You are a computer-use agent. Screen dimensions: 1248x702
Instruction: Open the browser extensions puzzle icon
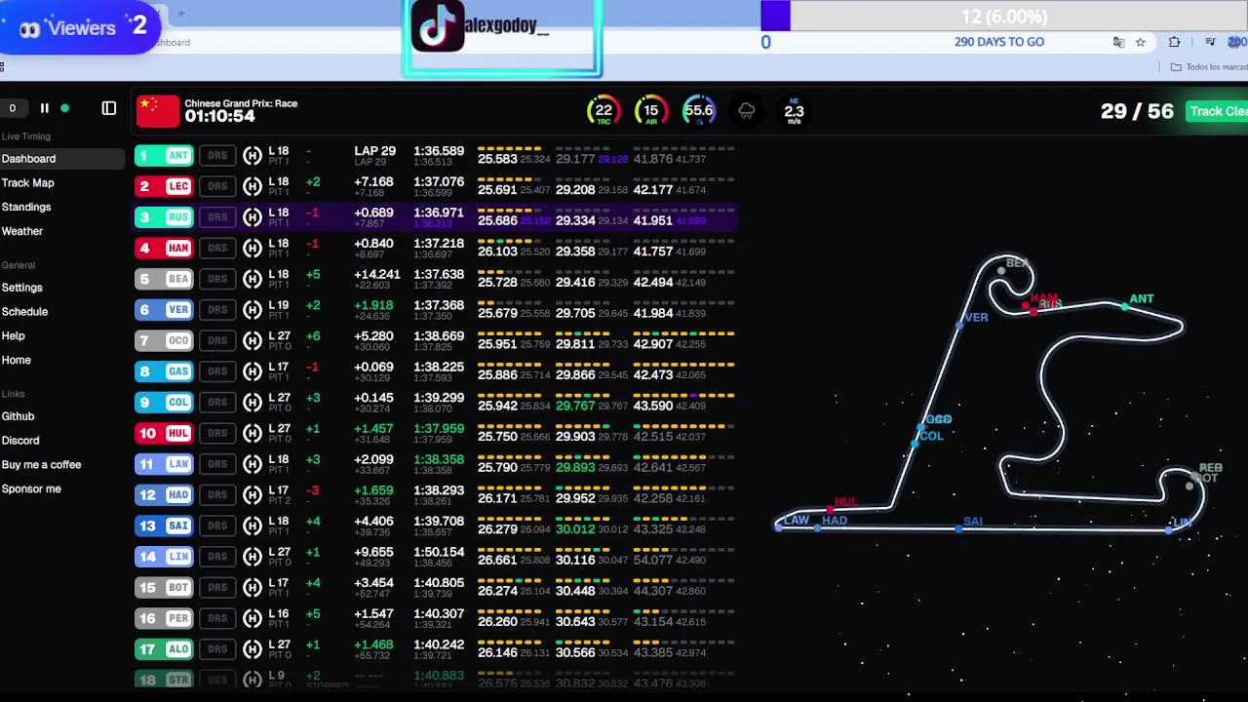coord(1174,42)
